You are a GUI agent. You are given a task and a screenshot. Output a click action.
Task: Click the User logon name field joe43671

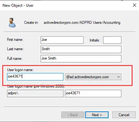(35, 77)
